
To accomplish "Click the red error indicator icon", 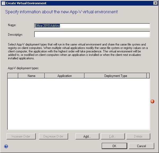I will coord(152,101).
